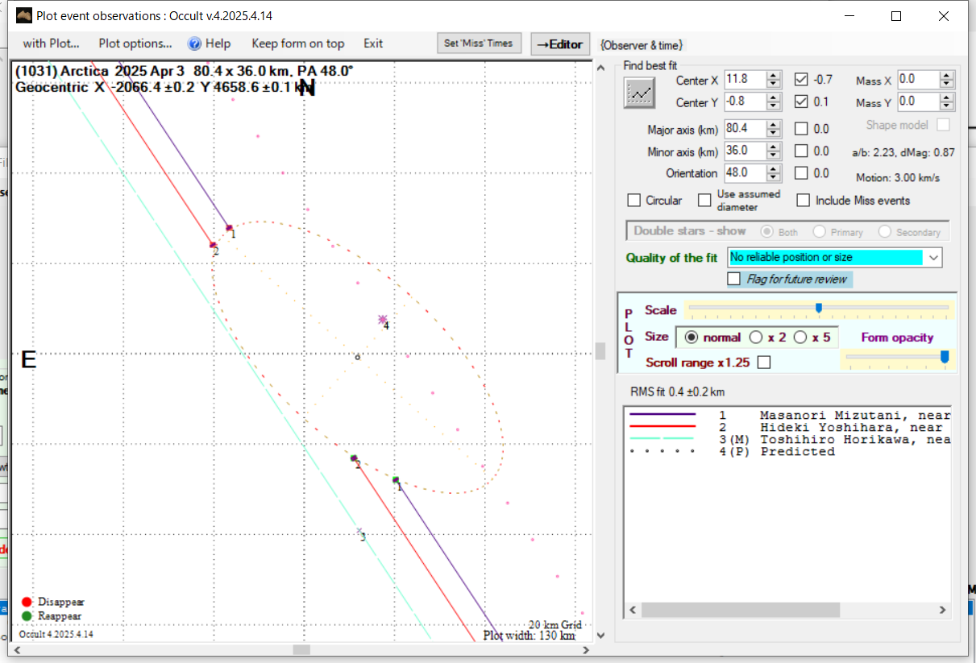Click the plot Scale slider

click(818, 308)
